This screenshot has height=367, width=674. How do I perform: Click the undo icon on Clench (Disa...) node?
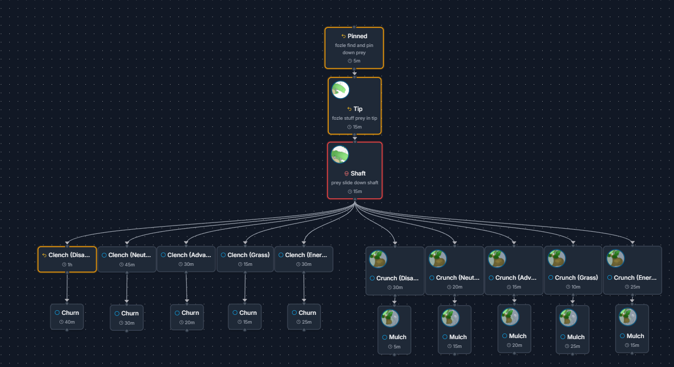(44, 255)
